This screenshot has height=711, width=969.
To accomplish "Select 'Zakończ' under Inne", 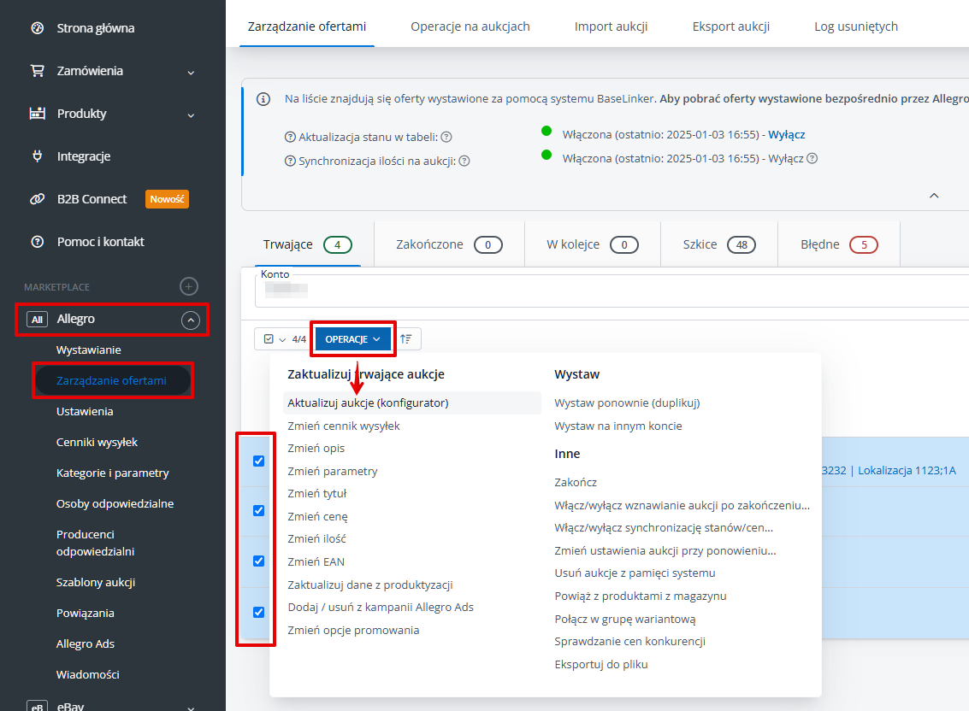I will pyautogui.click(x=576, y=483).
